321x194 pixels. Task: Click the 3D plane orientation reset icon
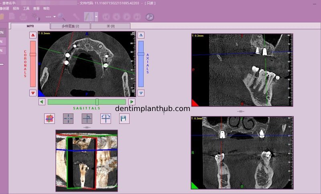[49, 119]
